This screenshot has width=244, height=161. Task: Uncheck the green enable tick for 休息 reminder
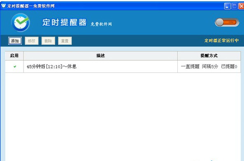pyautogui.click(x=15, y=66)
